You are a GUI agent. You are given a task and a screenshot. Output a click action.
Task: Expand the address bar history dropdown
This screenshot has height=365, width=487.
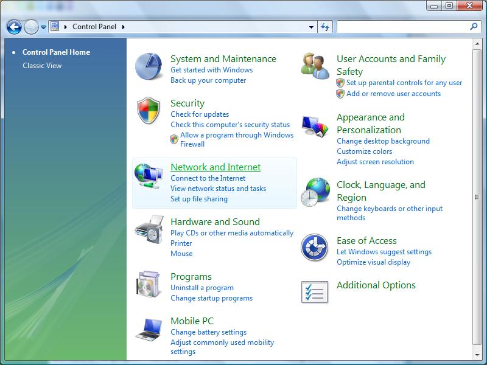tap(311, 27)
